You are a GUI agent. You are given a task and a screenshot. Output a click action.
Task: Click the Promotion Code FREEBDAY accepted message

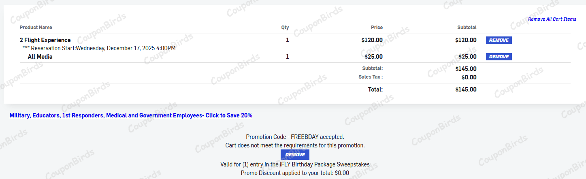point(295,137)
